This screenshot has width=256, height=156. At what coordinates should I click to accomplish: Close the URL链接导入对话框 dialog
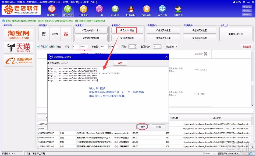(x=166, y=57)
